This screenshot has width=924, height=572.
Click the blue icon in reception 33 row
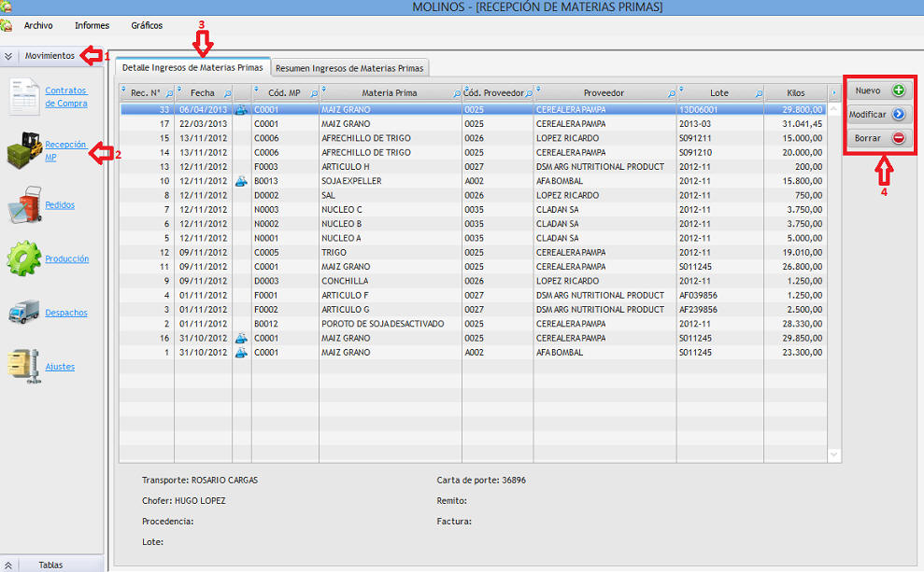click(x=241, y=109)
